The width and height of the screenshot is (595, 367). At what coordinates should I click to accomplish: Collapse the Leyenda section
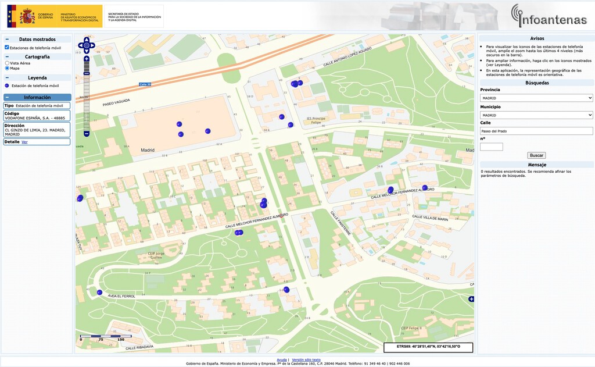click(7, 77)
